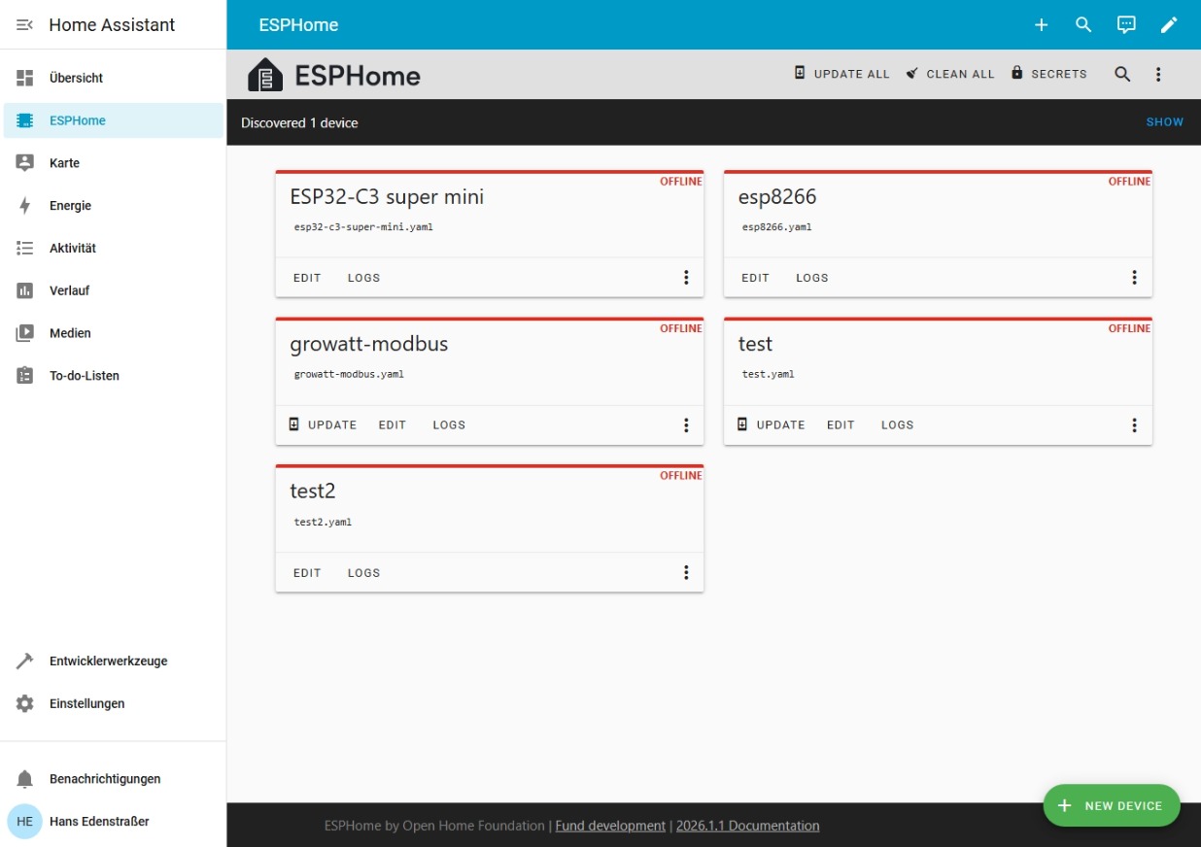Click the plus icon in top header
The image size is (1201, 847).
pyautogui.click(x=1041, y=25)
